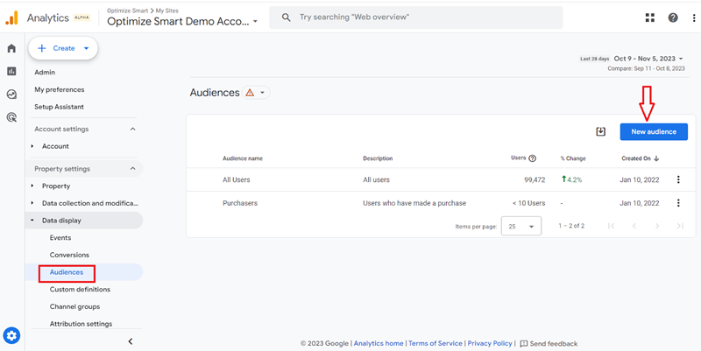Expand the Account tree item

pos(32,146)
